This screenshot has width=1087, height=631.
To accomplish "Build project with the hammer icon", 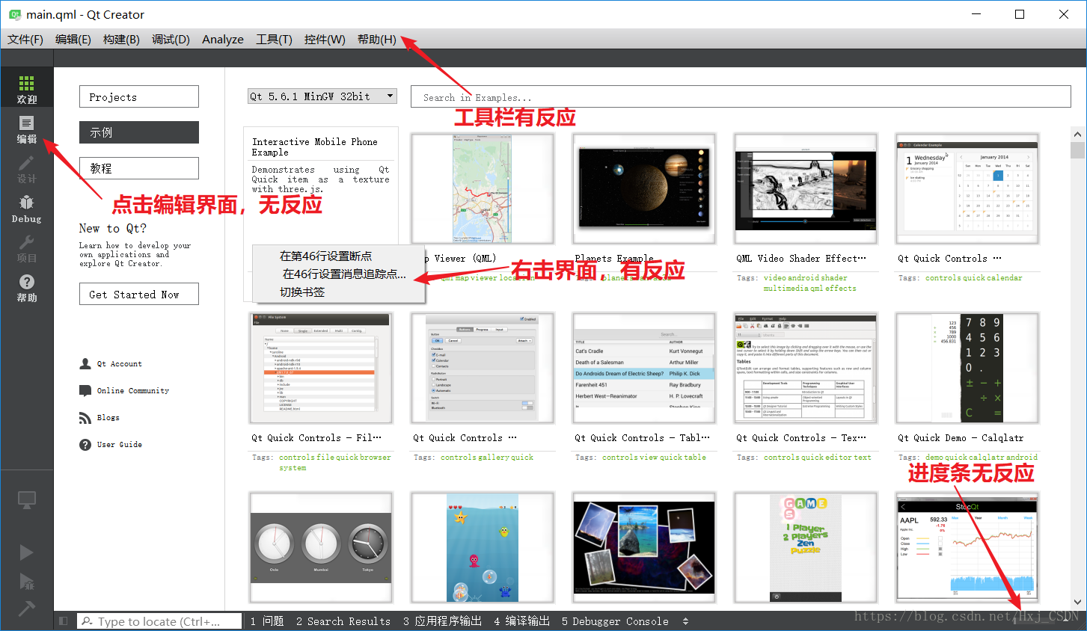I will click(x=26, y=609).
